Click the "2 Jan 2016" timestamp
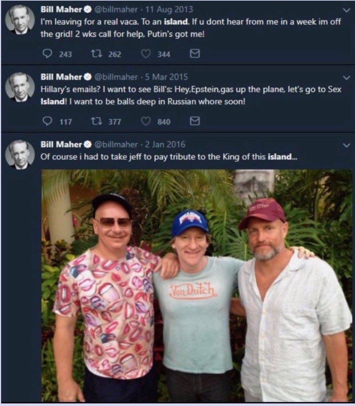The height and width of the screenshot is (406, 355). [165, 144]
